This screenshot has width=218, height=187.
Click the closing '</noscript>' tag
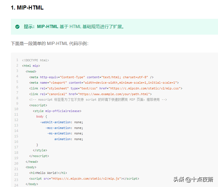39,156
